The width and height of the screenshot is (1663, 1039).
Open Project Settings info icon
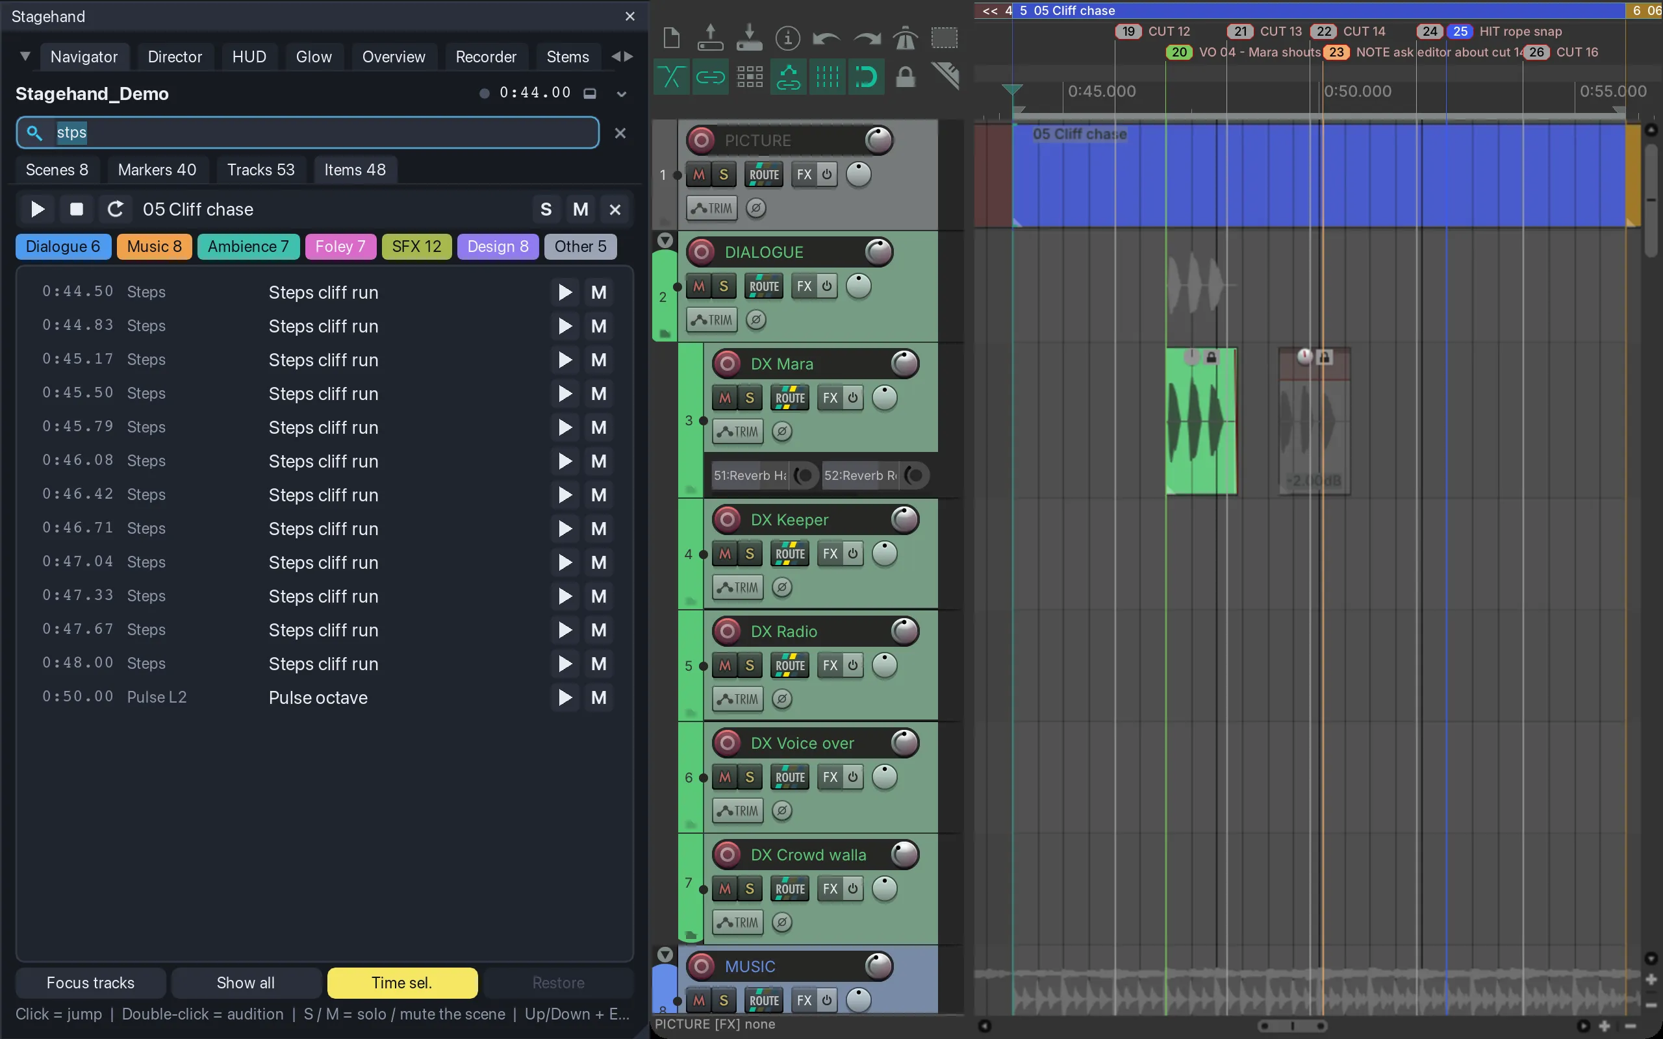(787, 38)
